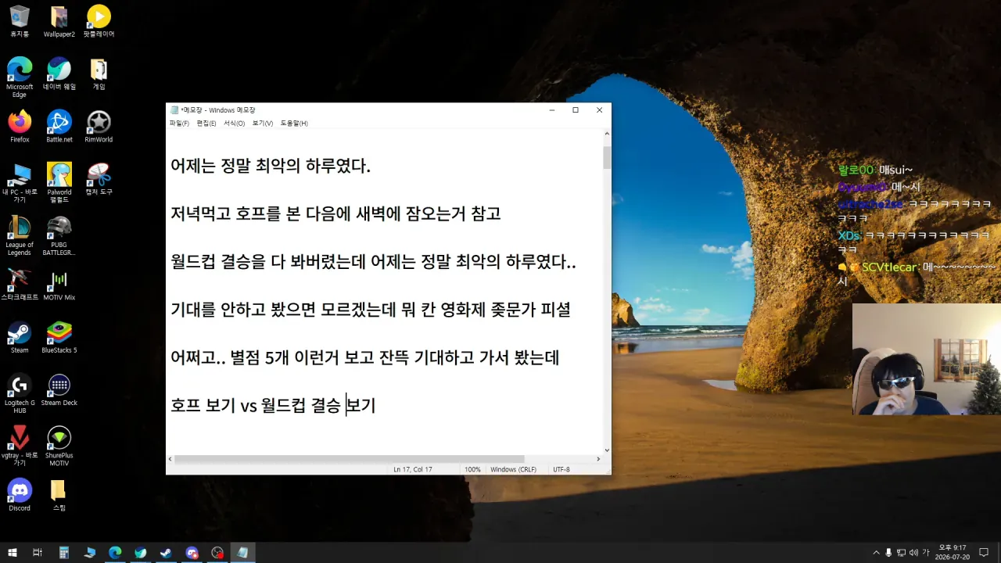Open the 편집(E) menu in Notepad

click(206, 124)
